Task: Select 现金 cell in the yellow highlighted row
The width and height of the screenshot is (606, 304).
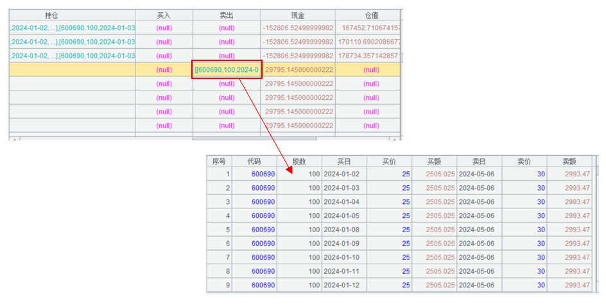Action: pyautogui.click(x=299, y=70)
